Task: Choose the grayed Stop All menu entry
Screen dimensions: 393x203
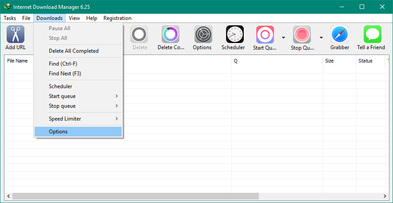Action: pos(78,38)
